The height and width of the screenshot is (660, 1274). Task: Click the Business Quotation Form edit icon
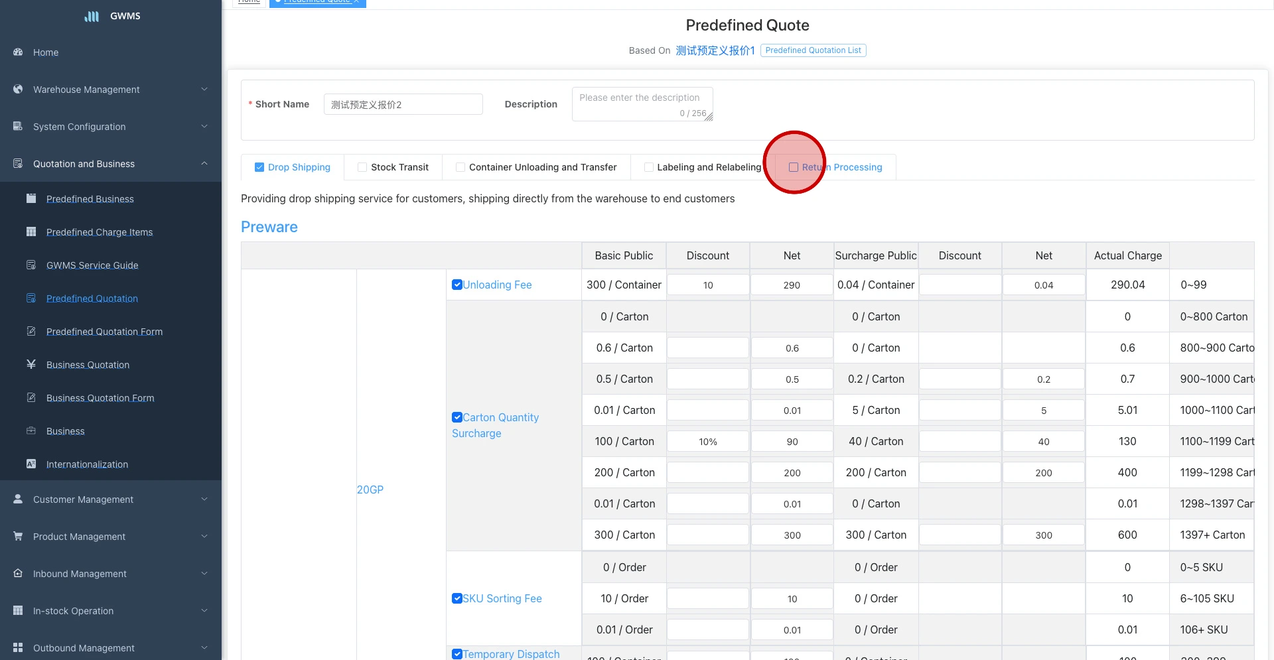point(31,397)
